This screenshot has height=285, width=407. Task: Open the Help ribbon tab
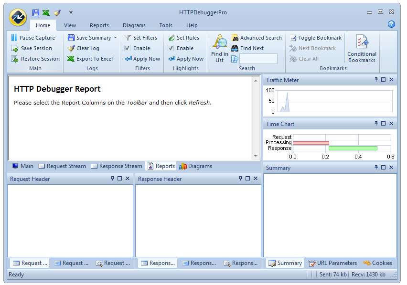(192, 25)
